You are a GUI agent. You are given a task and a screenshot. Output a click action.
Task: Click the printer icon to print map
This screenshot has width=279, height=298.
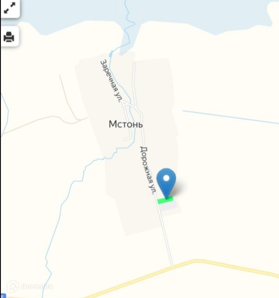[9, 37]
